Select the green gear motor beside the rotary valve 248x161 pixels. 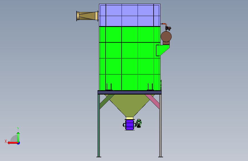139,123
